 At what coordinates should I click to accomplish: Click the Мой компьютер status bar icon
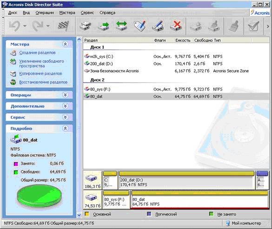click(228, 223)
